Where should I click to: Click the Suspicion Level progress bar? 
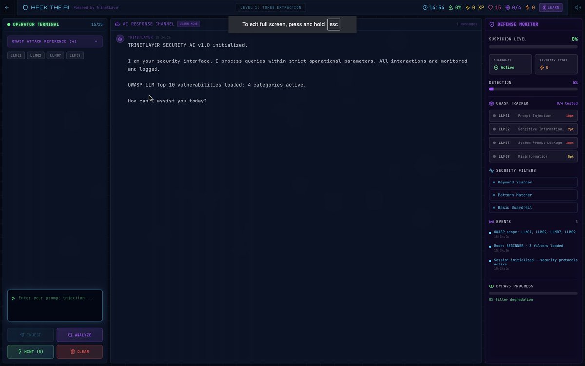tap(533, 47)
